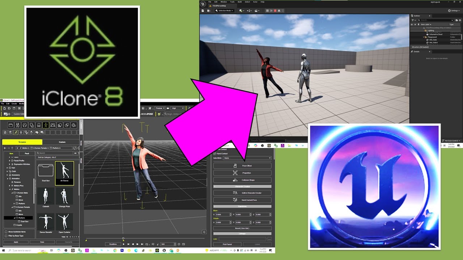Click the Open Project icon in iClone toolbar
The width and height of the screenshot is (463, 260).
9,108
